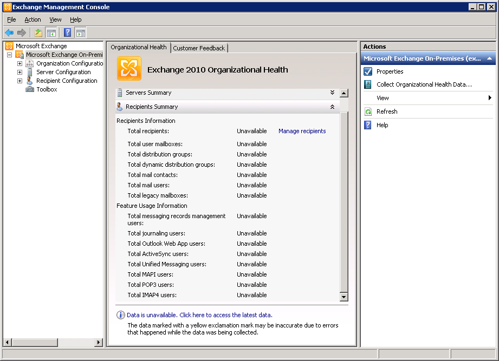499x361 pixels.
Task: Switch to the Customer Feedback tab
Action: point(199,48)
